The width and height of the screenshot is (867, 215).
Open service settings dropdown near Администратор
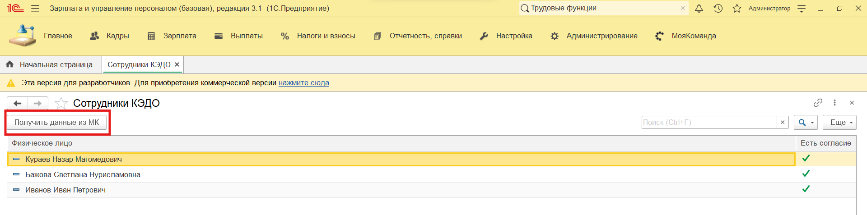(802, 9)
